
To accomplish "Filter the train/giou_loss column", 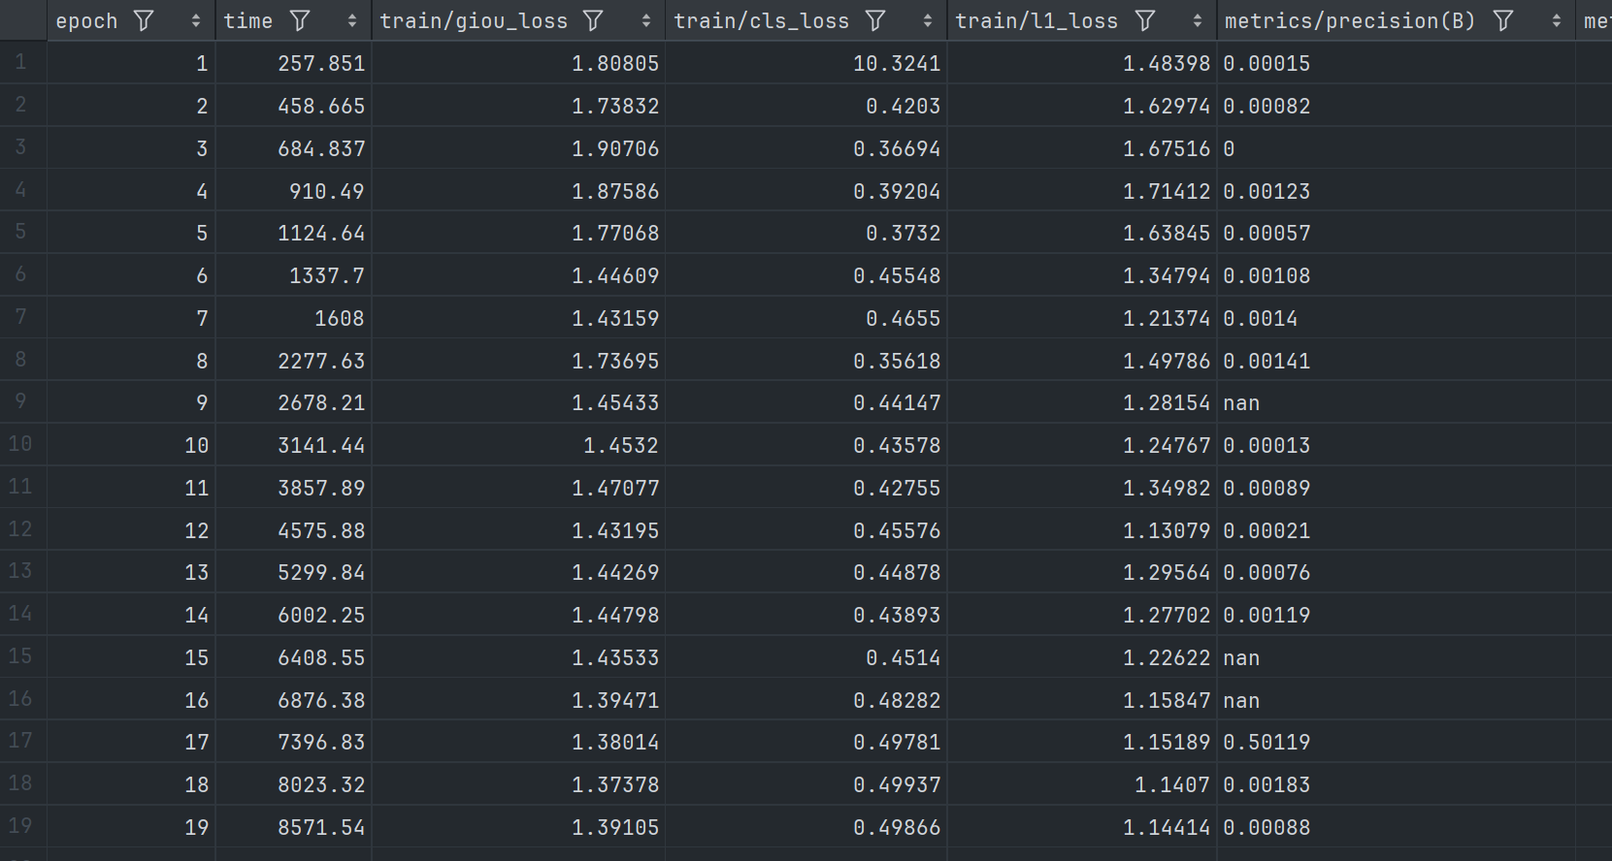I will [593, 20].
